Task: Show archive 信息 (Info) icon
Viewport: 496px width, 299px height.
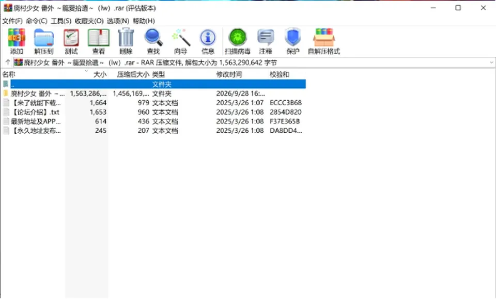Action: pyautogui.click(x=208, y=41)
